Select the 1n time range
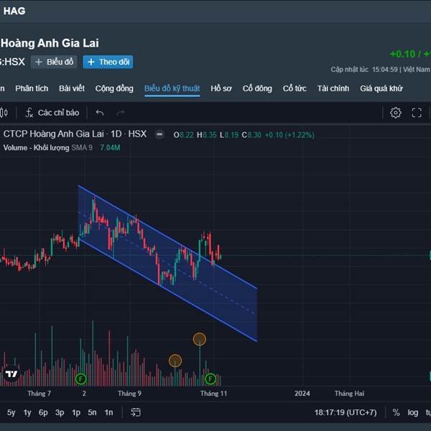 (108, 412)
